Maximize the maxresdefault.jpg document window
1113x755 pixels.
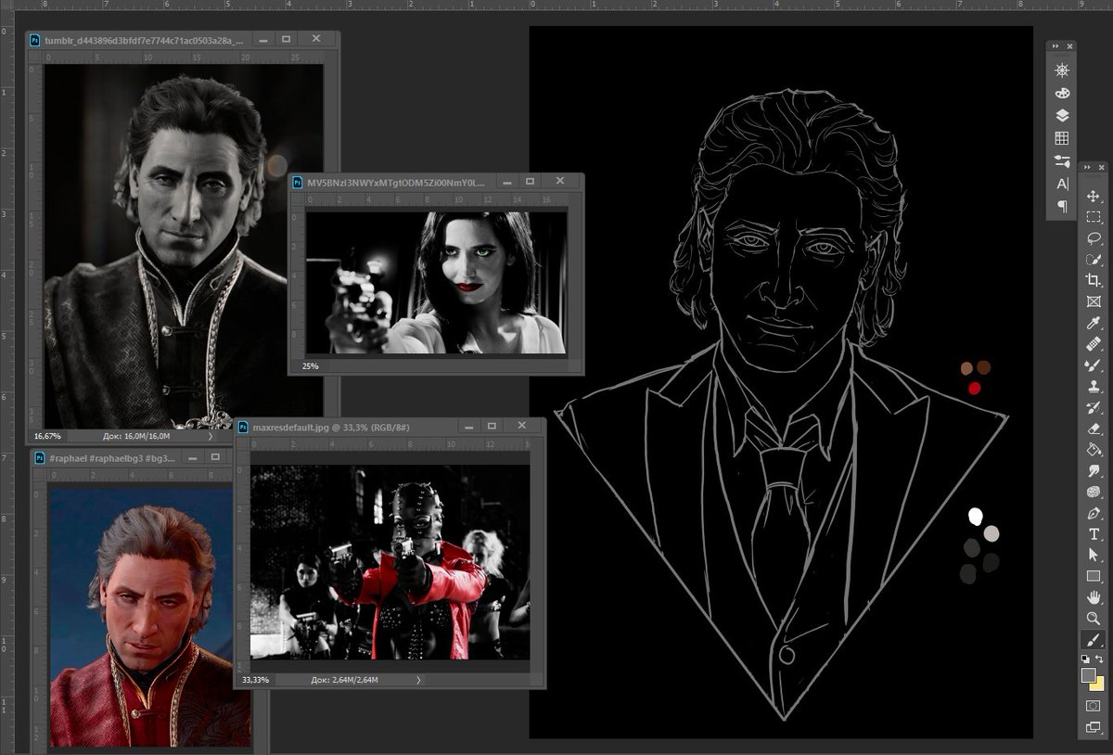tap(490, 427)
